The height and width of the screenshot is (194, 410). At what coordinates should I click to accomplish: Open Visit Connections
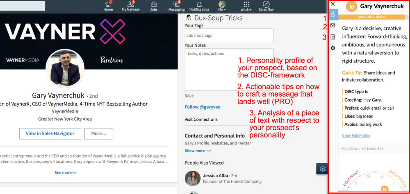pyautogui.click(x=201, y=120)
